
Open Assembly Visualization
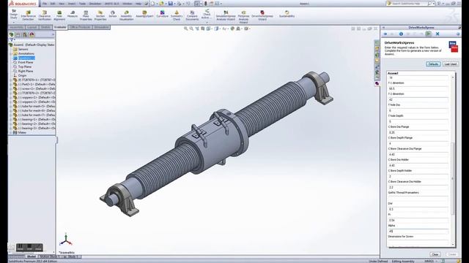point(126,15)
